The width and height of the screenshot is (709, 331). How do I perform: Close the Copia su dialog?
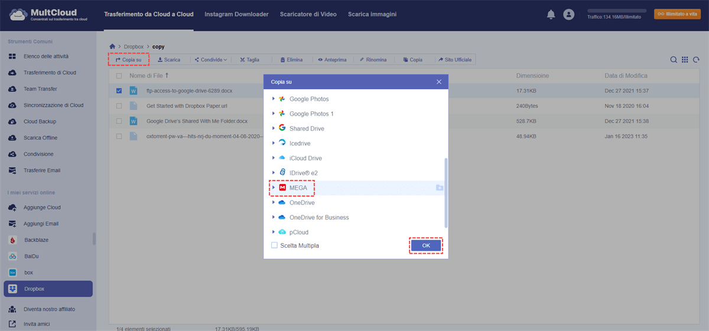[x=439, y=81]
